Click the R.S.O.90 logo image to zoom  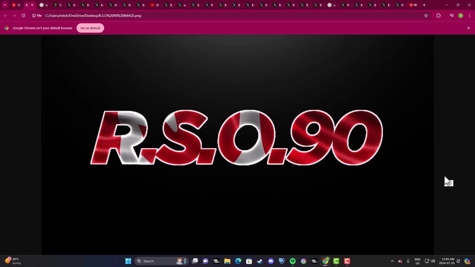click(237, 137)
